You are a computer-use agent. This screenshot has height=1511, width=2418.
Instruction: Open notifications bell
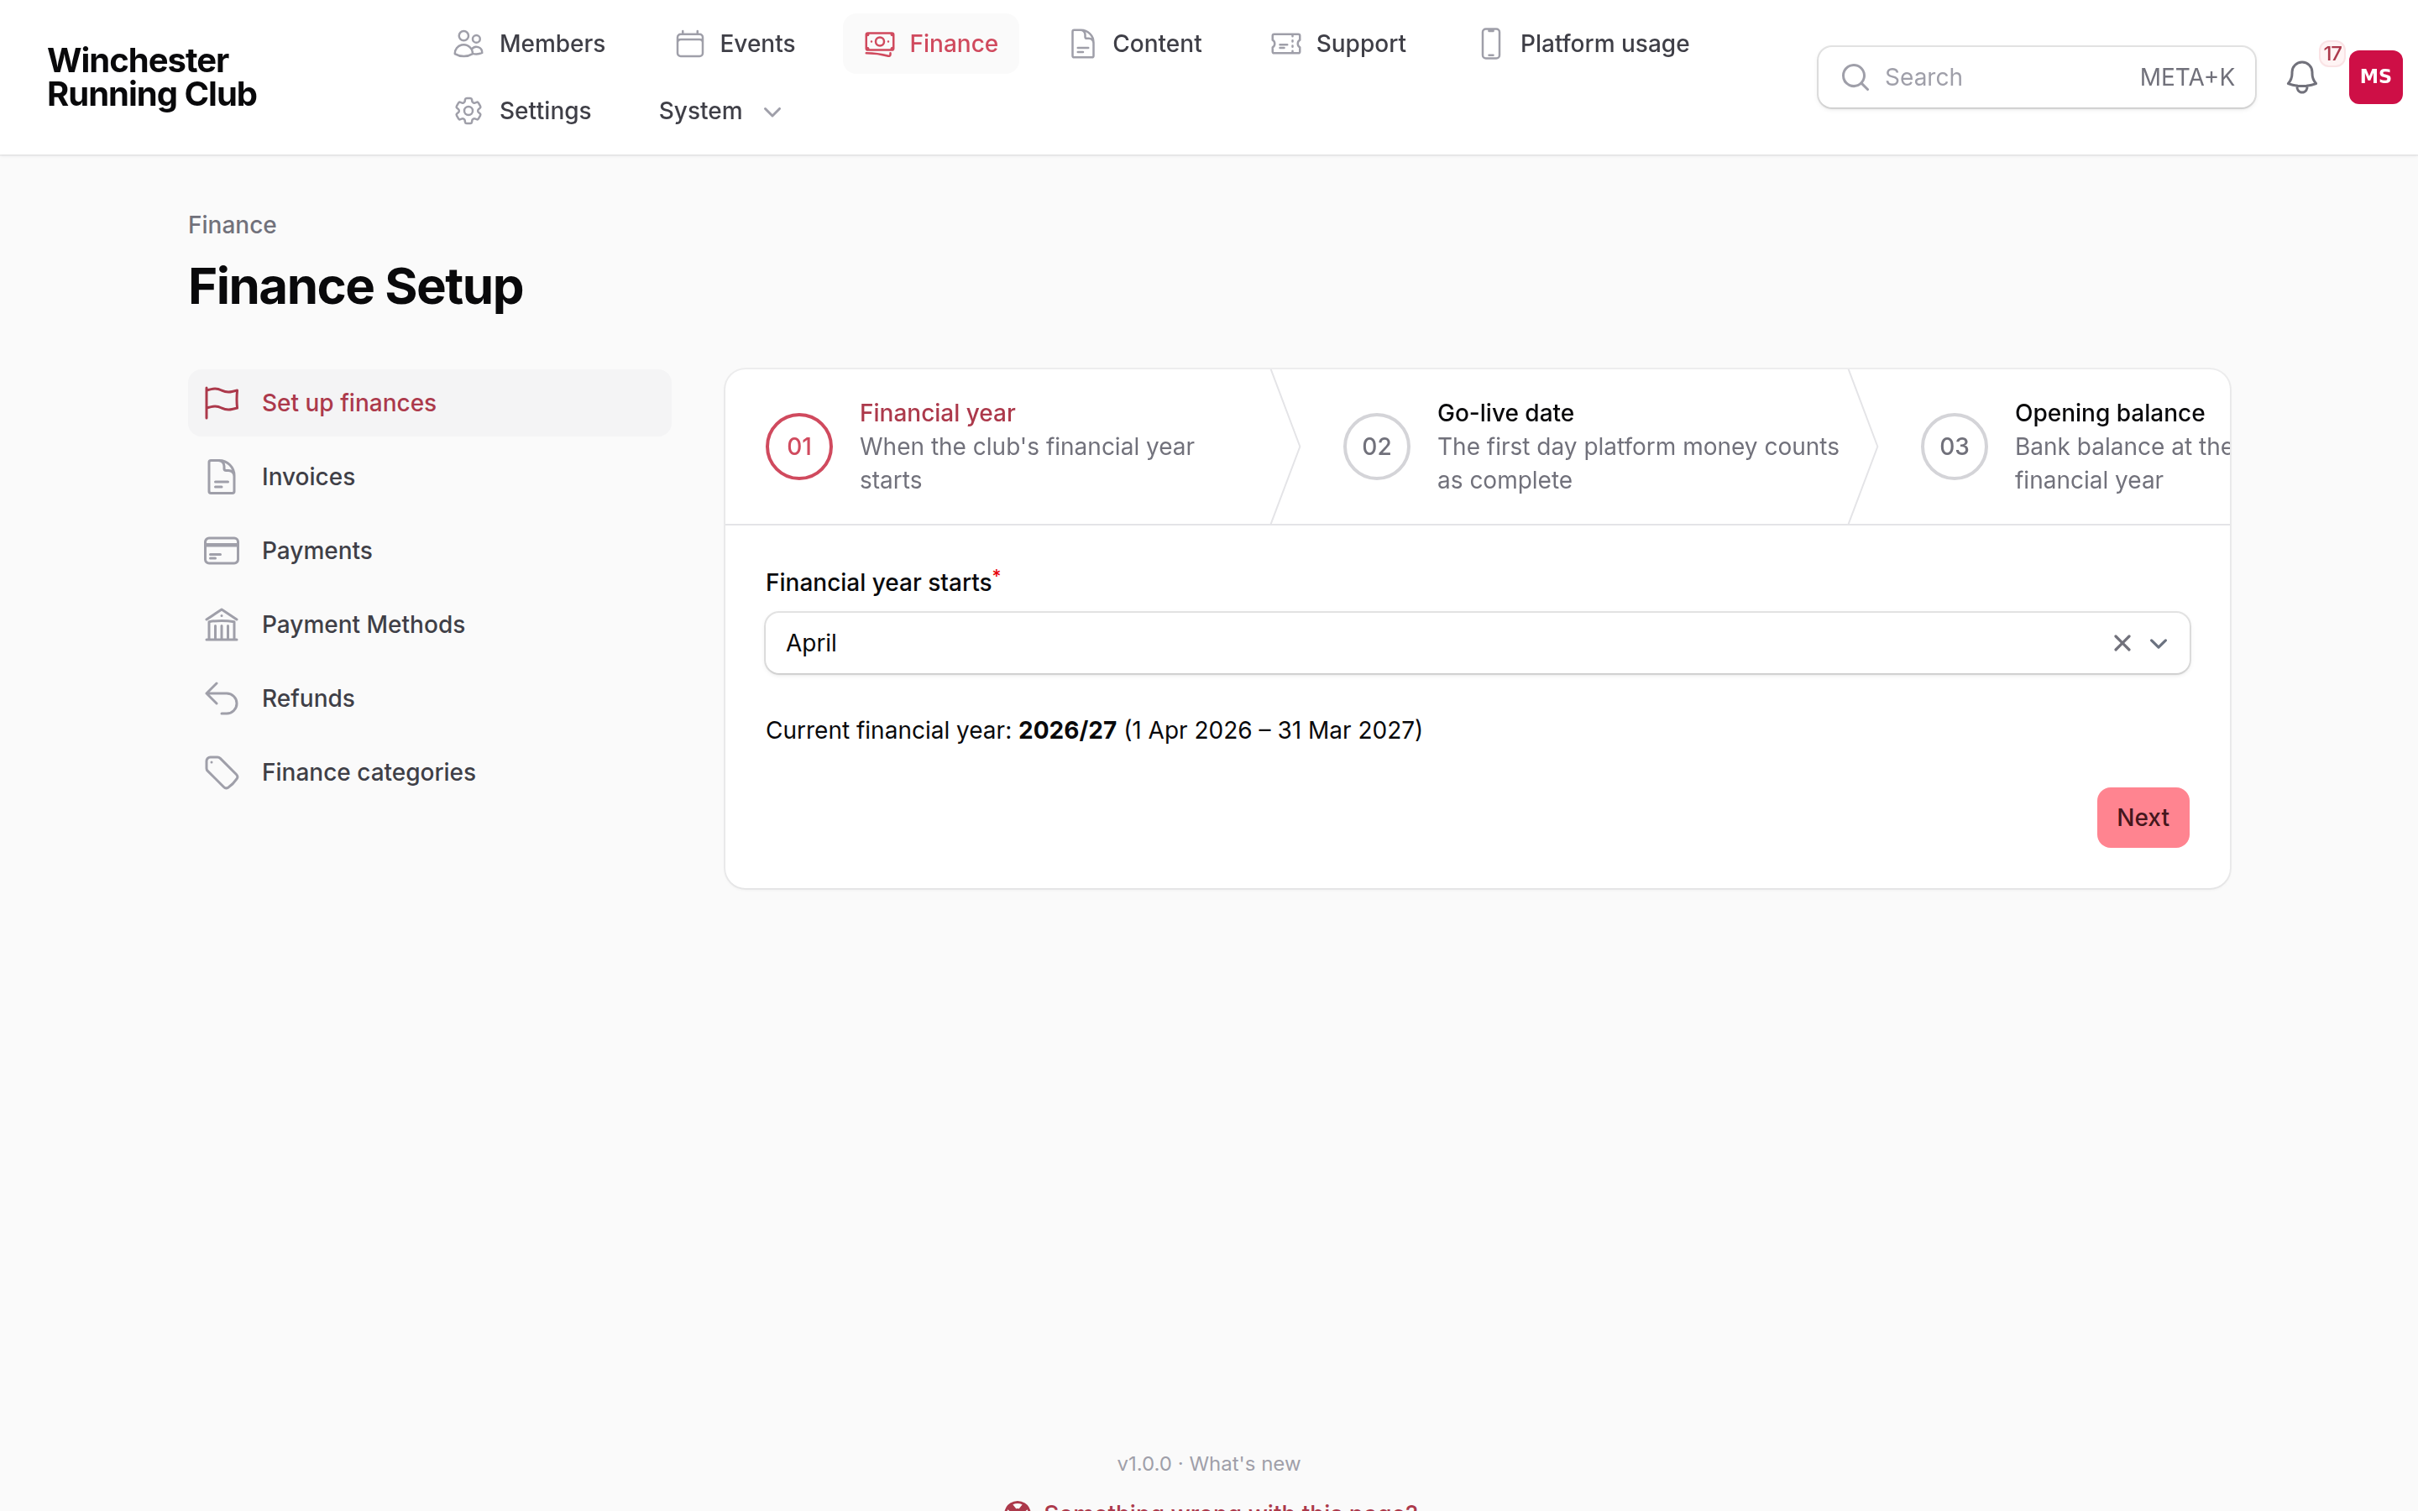pyautogui.click(x=2301, y=77)
